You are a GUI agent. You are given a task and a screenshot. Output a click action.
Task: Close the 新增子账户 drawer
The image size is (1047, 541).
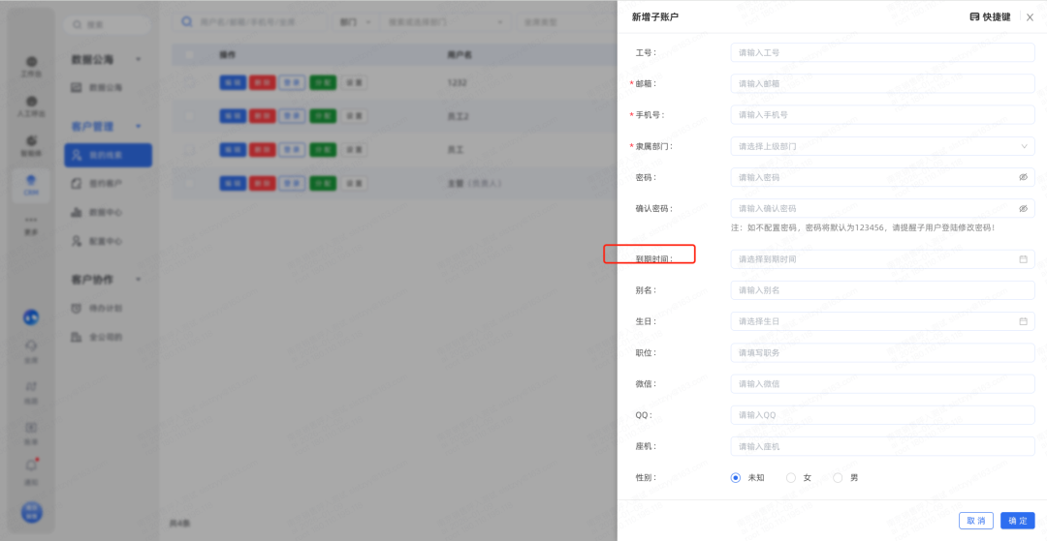(x=1030, y=17)
